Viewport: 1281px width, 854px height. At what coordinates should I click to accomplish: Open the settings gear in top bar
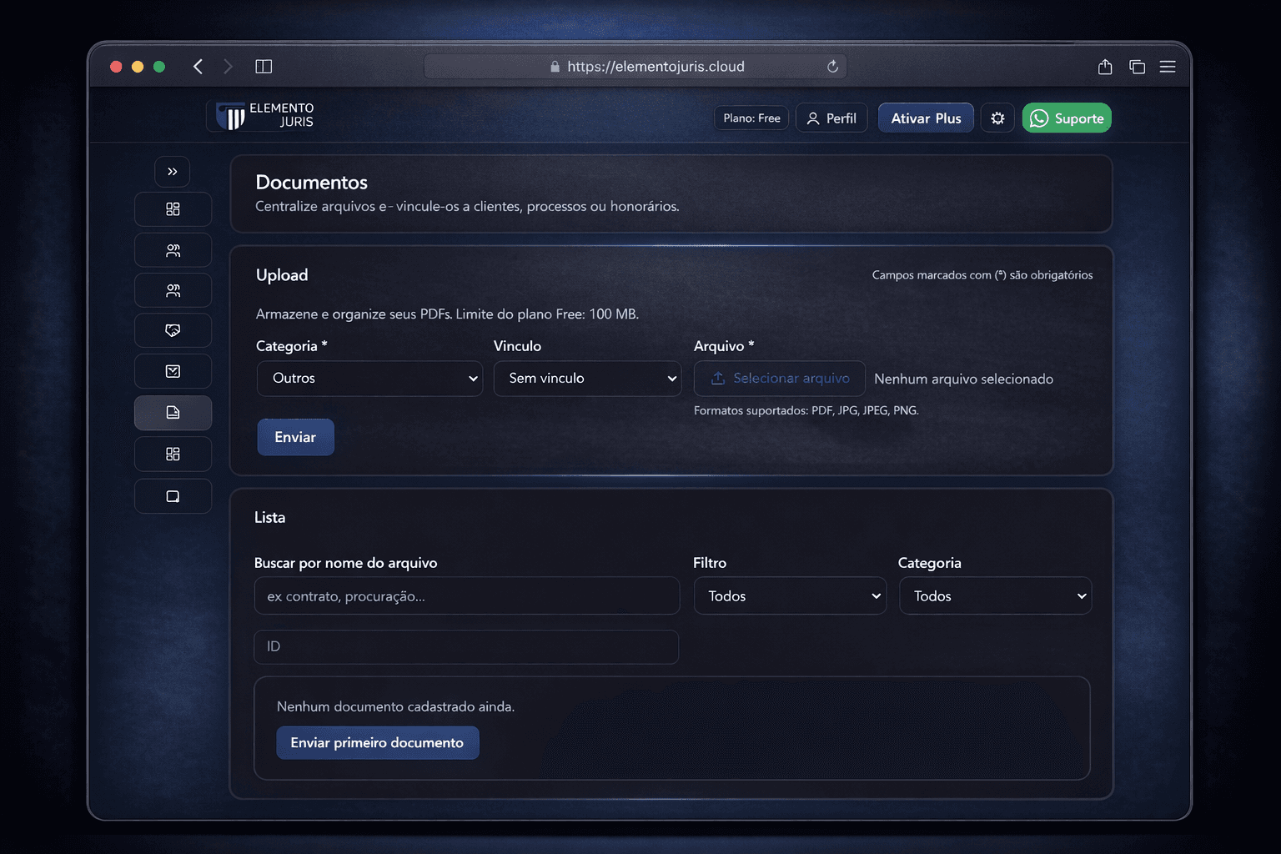click(997, 118)
